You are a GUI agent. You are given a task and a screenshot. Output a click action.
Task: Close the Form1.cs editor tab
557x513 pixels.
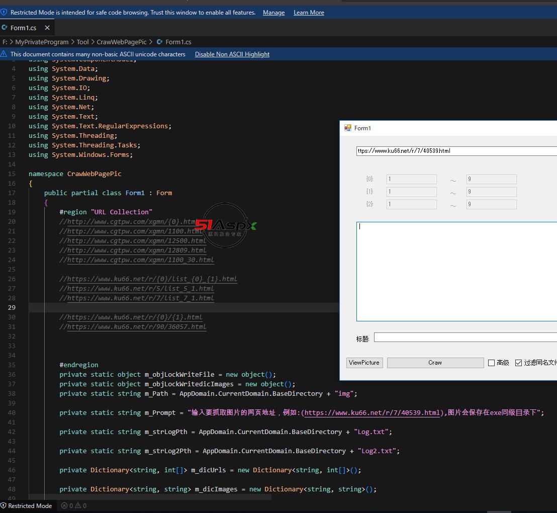click(x=47, y=27)
